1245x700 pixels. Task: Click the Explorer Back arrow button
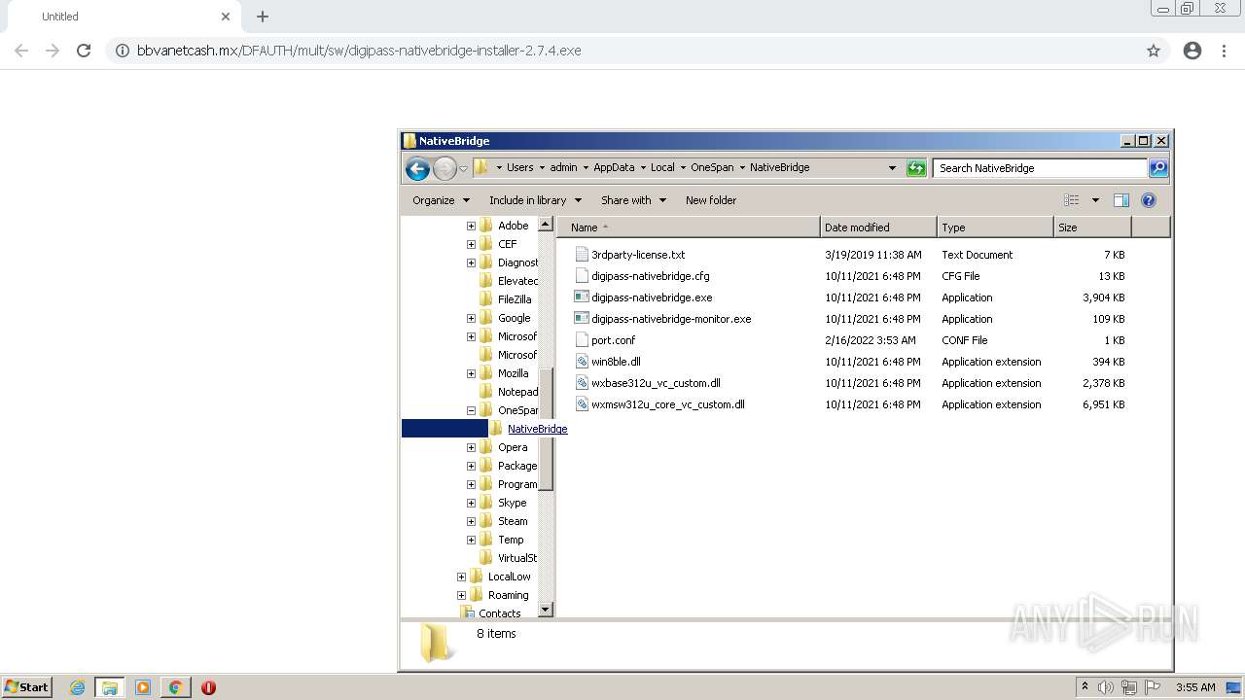[x=418, y=168]
